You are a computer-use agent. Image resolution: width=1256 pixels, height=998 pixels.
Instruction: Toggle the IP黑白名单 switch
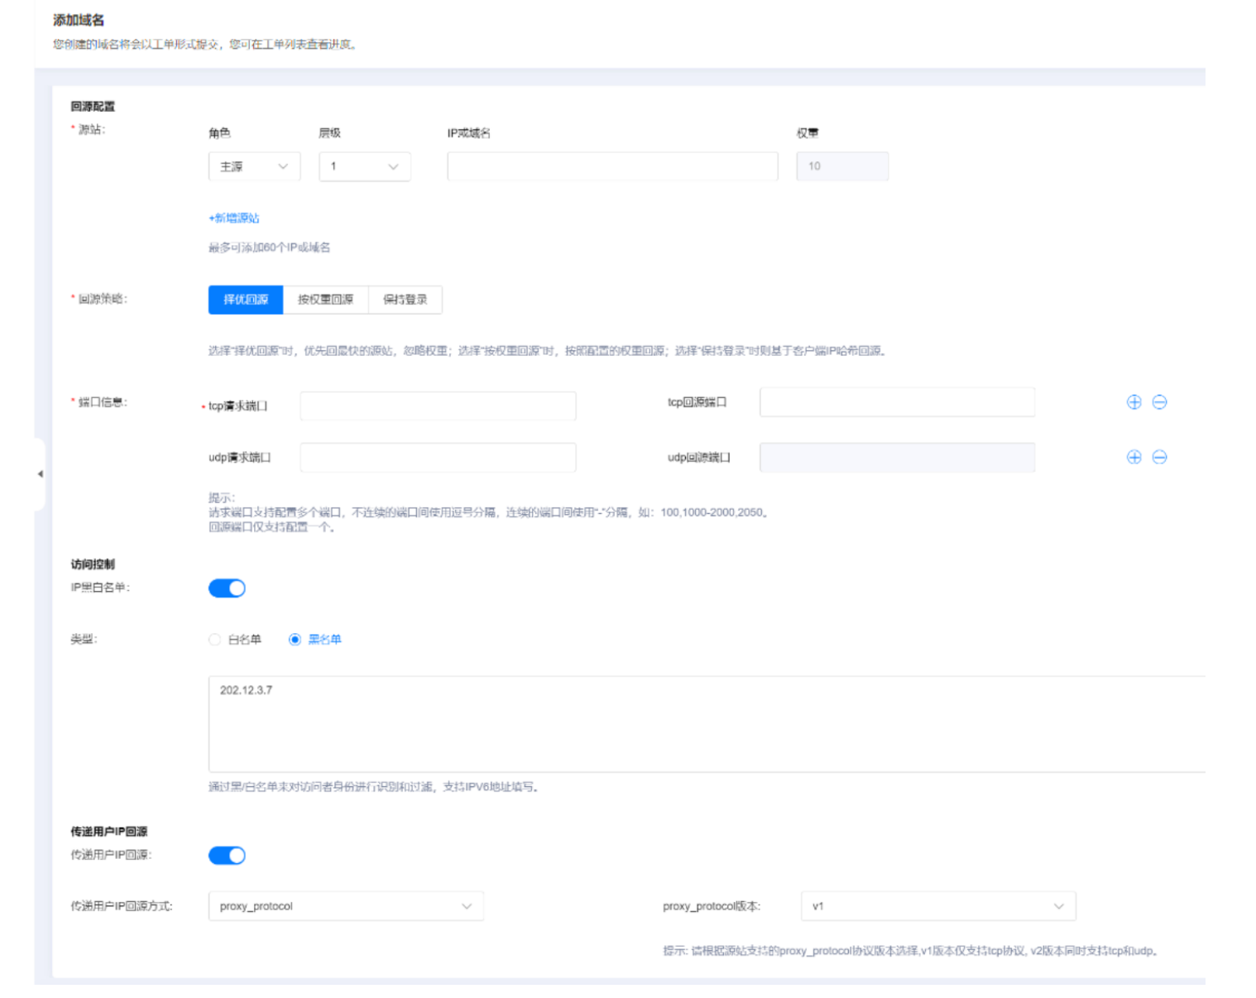point(227,588)
